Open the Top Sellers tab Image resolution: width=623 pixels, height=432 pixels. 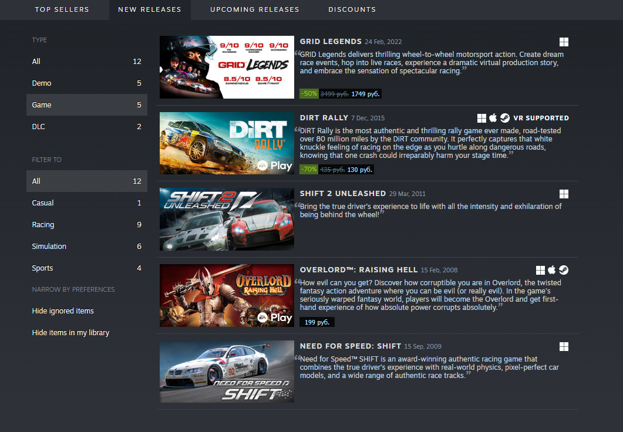(x=62, y=9)
